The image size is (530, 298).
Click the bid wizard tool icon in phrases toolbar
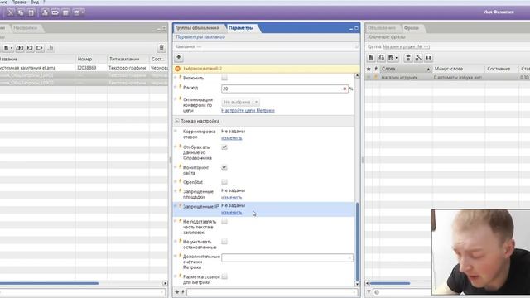(x=418, y=58)
